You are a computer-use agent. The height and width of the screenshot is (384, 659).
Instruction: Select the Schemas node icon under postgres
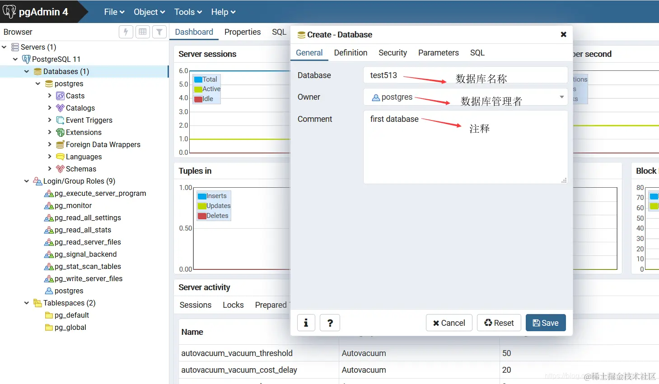pos(59,169)
